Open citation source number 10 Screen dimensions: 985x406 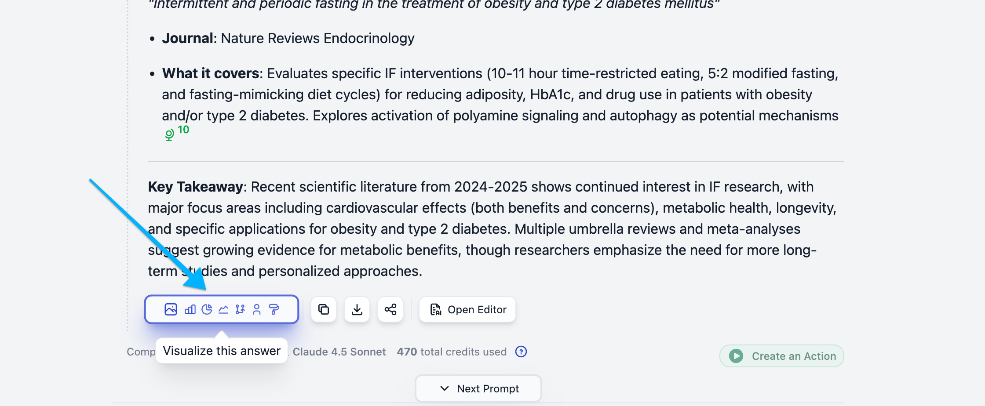(x=183, y=130)
